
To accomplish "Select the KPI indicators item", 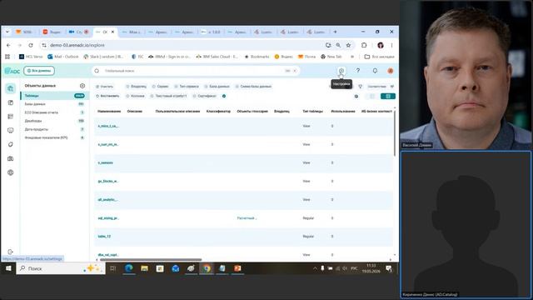I will [54, 137].
